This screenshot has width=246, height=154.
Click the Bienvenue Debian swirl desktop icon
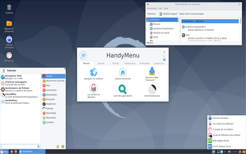click(x=9, y=55)
